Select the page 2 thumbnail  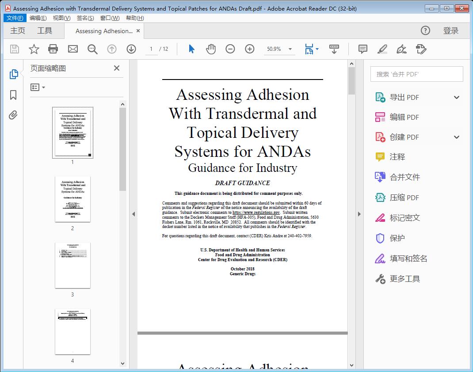tap(72, 200)
